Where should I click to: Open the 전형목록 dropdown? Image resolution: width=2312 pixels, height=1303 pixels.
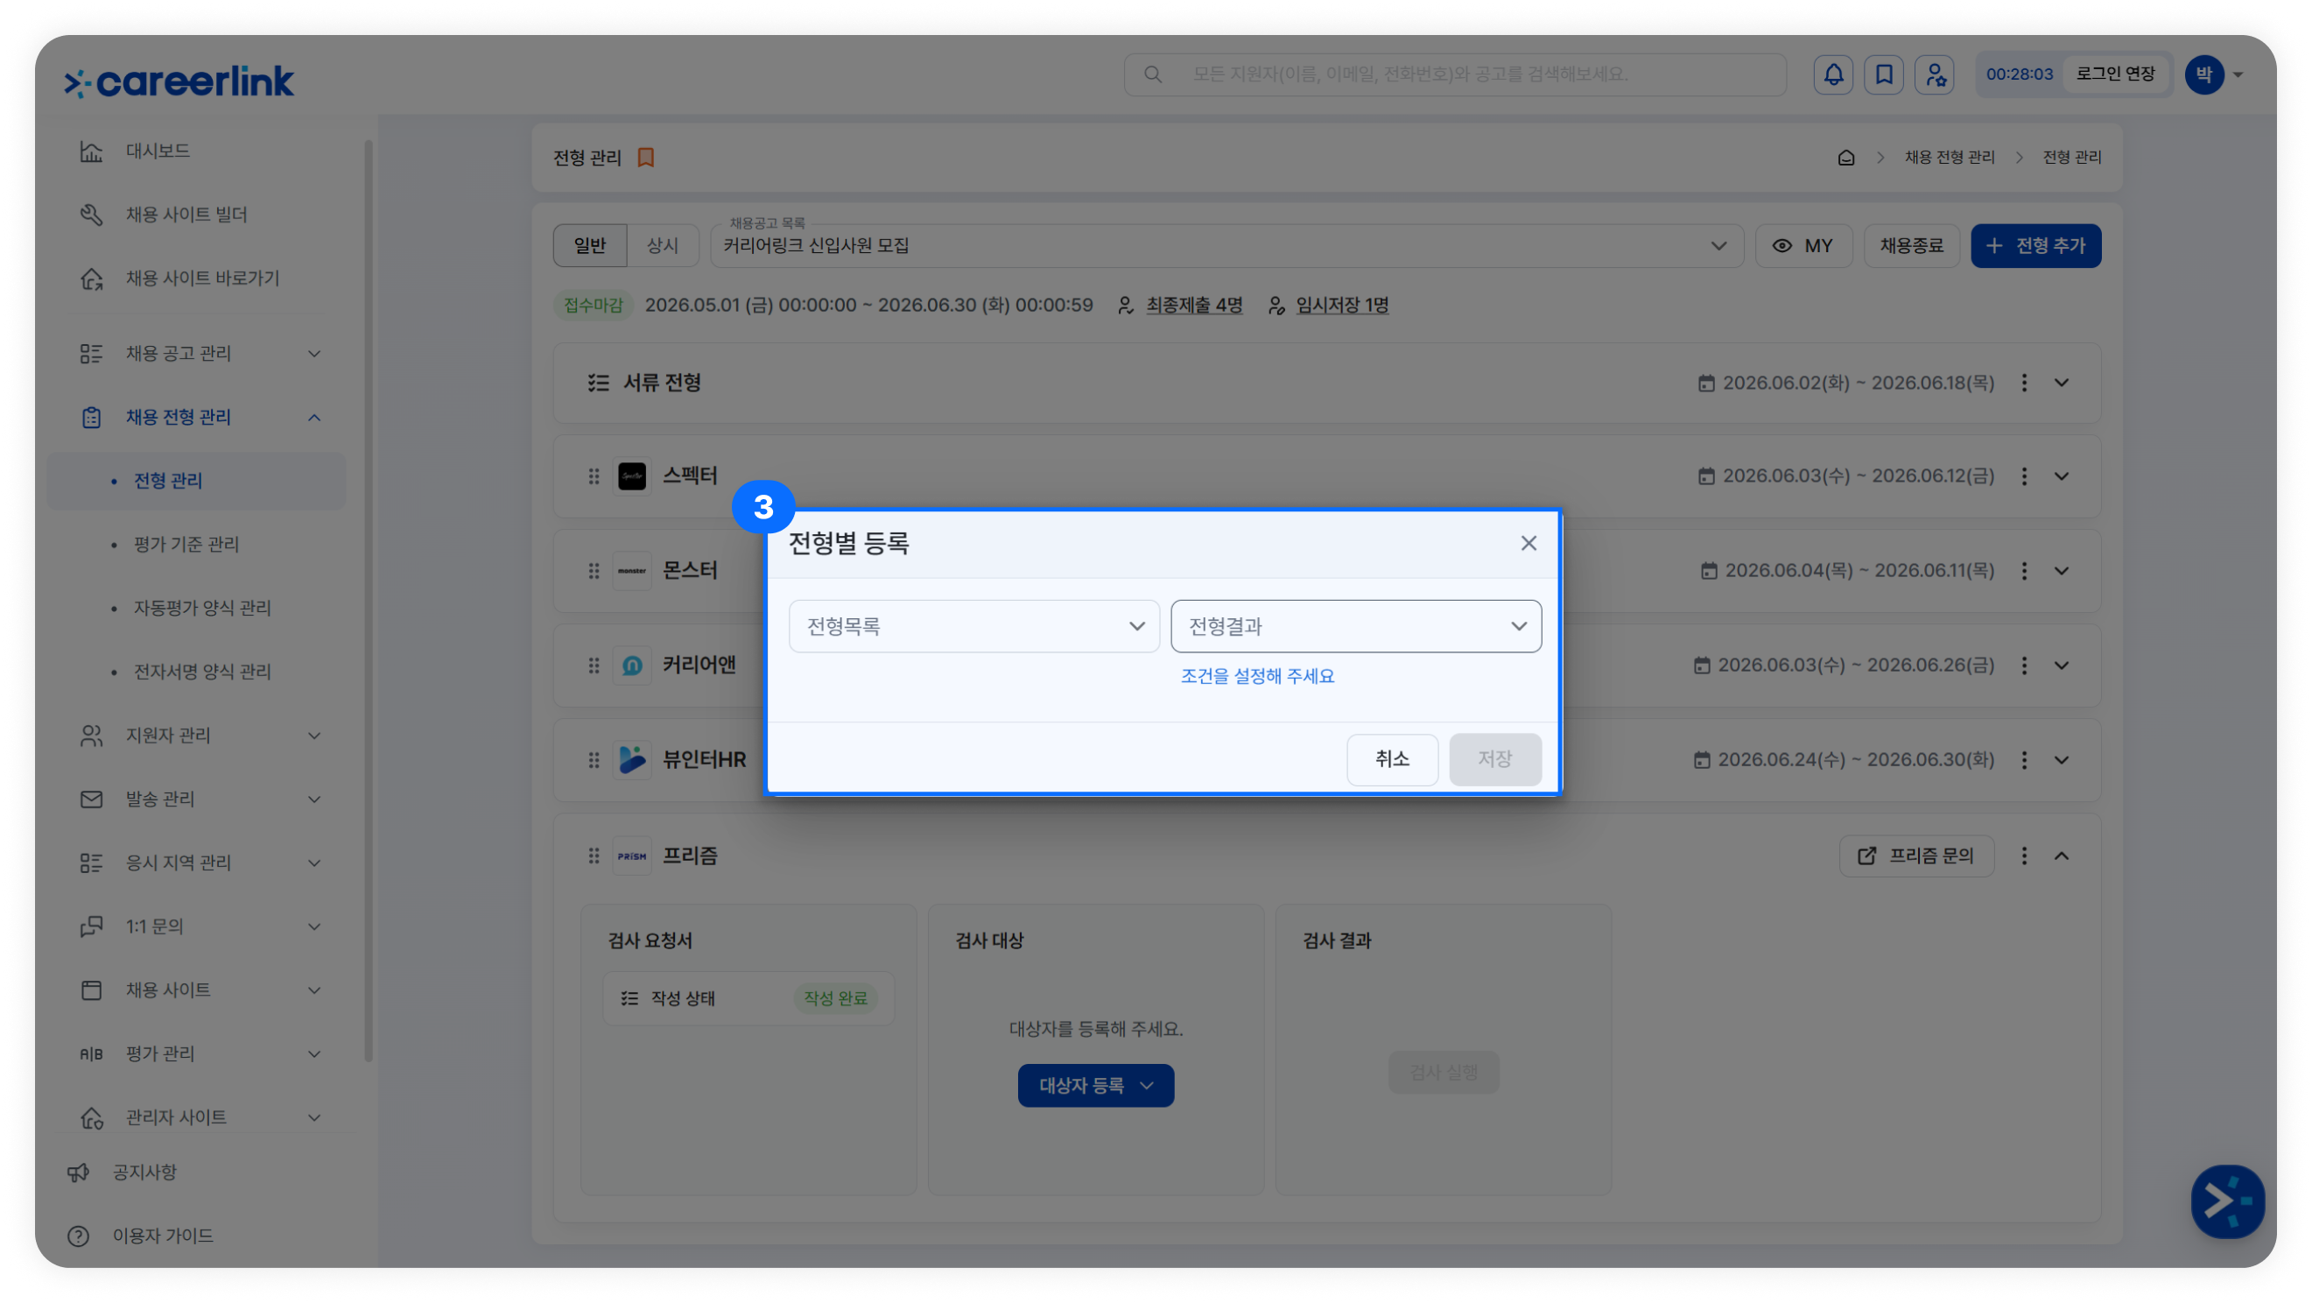click(x=973, y=627)
